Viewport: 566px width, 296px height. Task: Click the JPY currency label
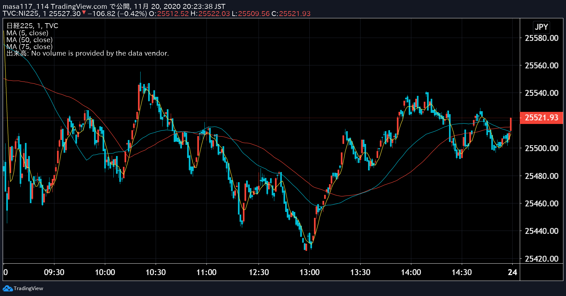(541, 27)
